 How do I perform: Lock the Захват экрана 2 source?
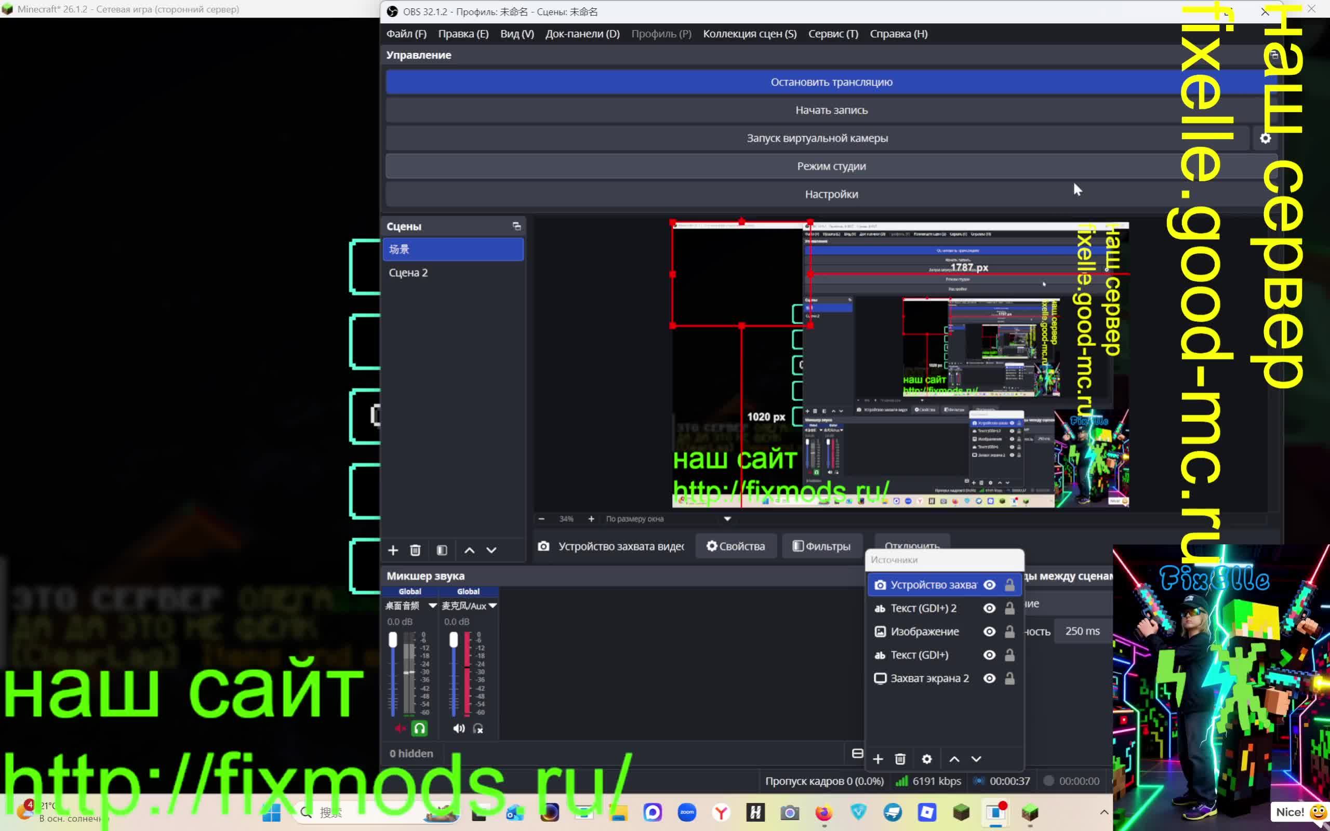pyautogui.click(x=1009, y=678)
